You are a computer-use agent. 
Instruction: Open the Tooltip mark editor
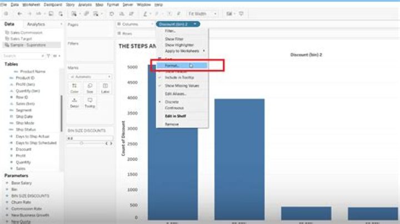(89, 103)
